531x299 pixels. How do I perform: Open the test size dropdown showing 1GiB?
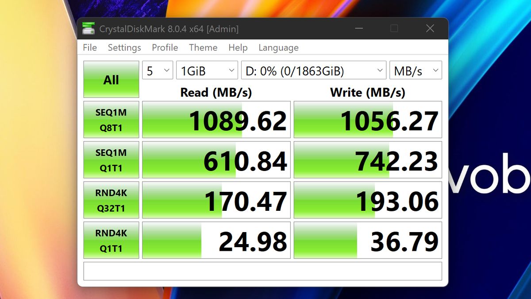(207, 70)
